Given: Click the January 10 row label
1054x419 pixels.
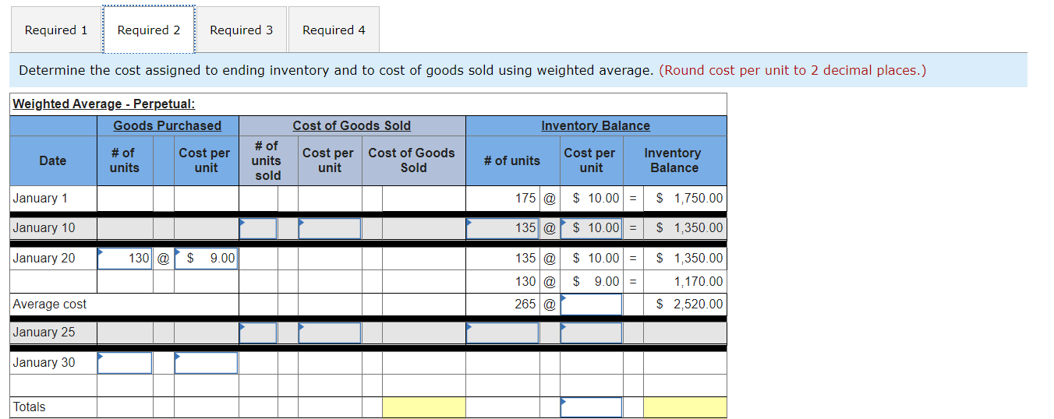Looking at the screenshot, I should coord(44,228).
